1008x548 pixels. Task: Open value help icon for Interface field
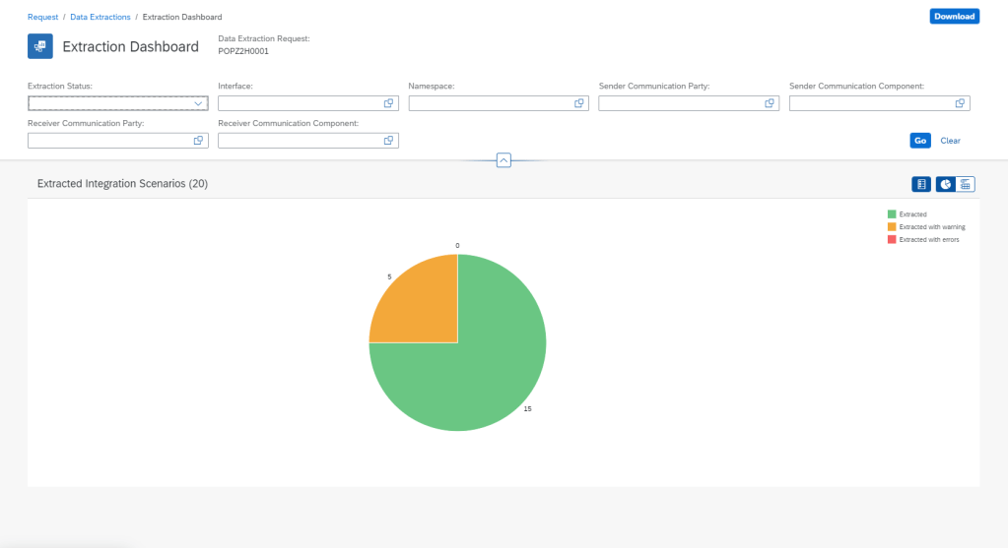point(388,103)
